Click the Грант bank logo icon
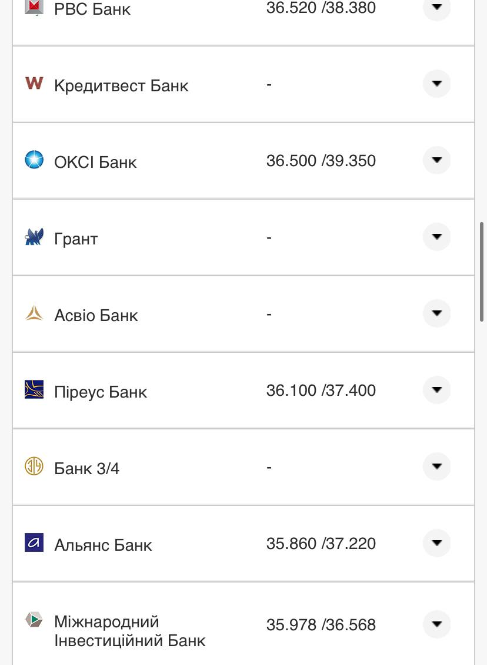Image resolution: width=487 pixels, height=665 pixels. tap(34, 237)
